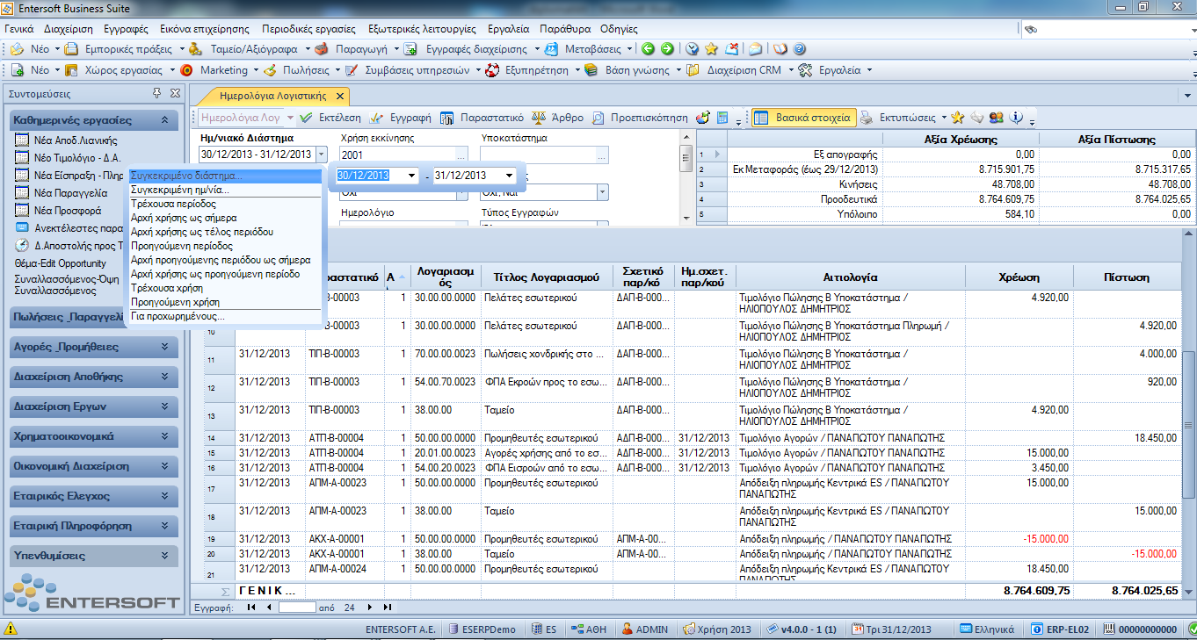
Task: Click the blue info icon in journal toolbar
Action: [x=1017, y=117]
